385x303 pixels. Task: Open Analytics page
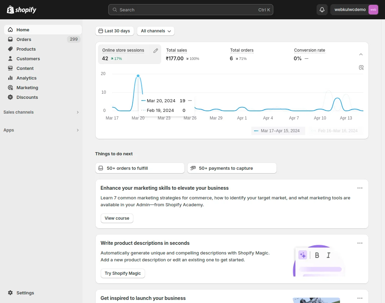(x=43, y=78)
